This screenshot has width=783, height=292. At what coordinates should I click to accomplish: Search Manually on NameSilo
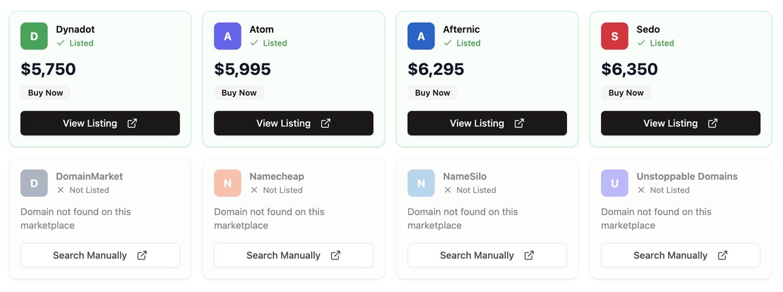[x=487, y=255]
